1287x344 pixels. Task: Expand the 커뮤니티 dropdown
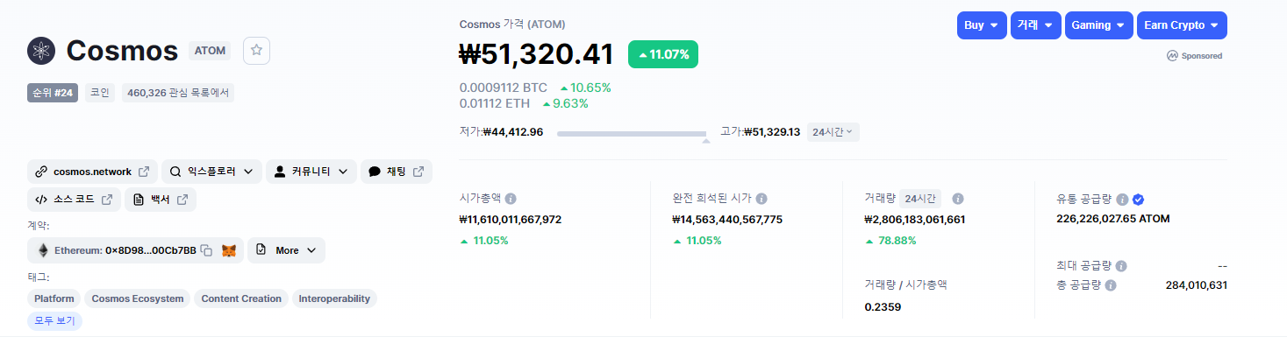311,172
